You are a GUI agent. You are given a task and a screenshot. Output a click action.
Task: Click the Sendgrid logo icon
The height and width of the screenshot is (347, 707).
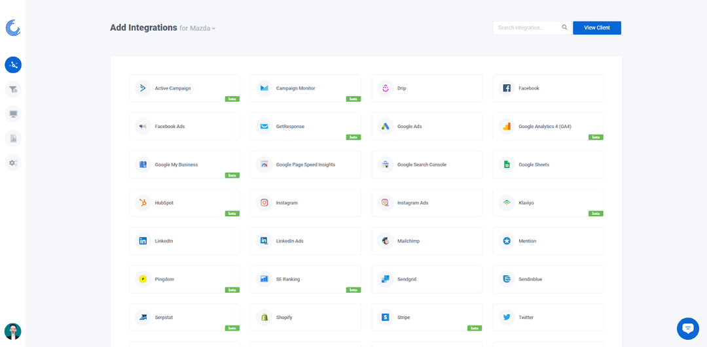click(x=386, y=280)
